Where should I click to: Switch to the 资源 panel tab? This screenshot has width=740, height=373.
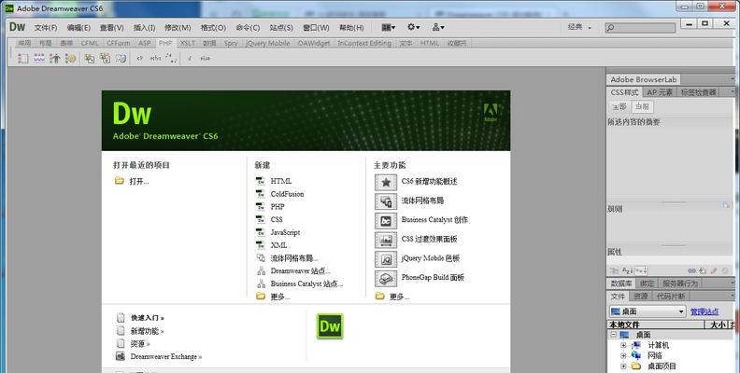[640, 297]
